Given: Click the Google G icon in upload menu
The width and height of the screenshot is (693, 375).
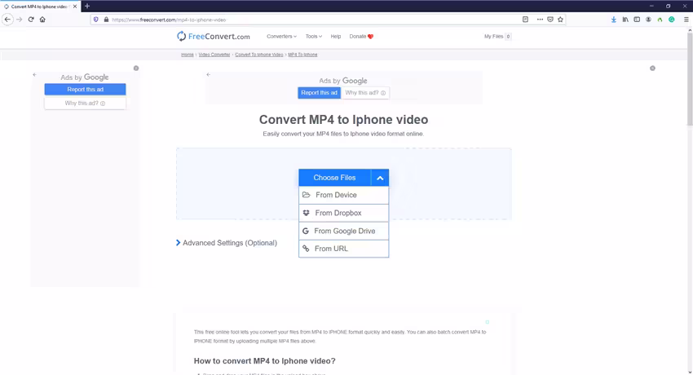Looking at the screenshot, I should coord(306,231).
